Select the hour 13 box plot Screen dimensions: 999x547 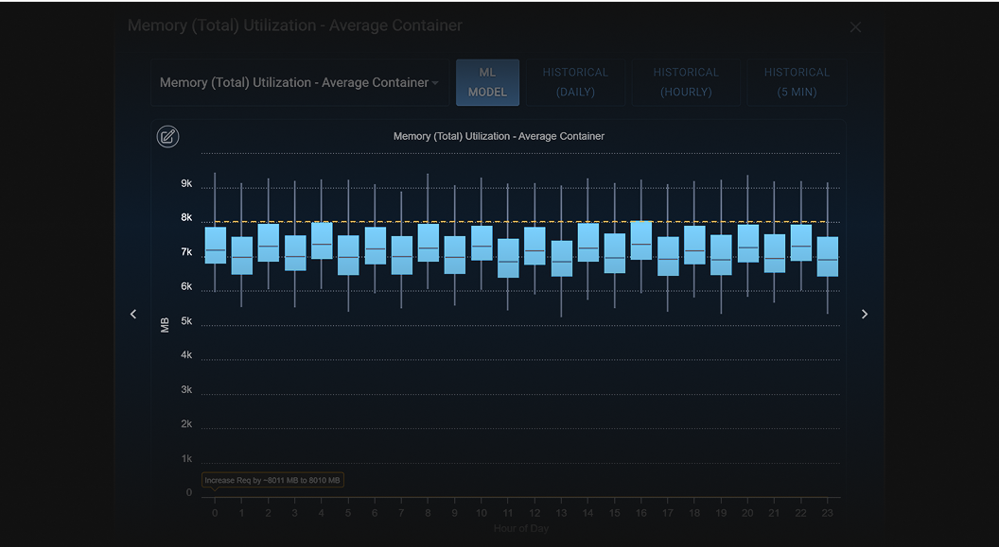pos(561,258)
